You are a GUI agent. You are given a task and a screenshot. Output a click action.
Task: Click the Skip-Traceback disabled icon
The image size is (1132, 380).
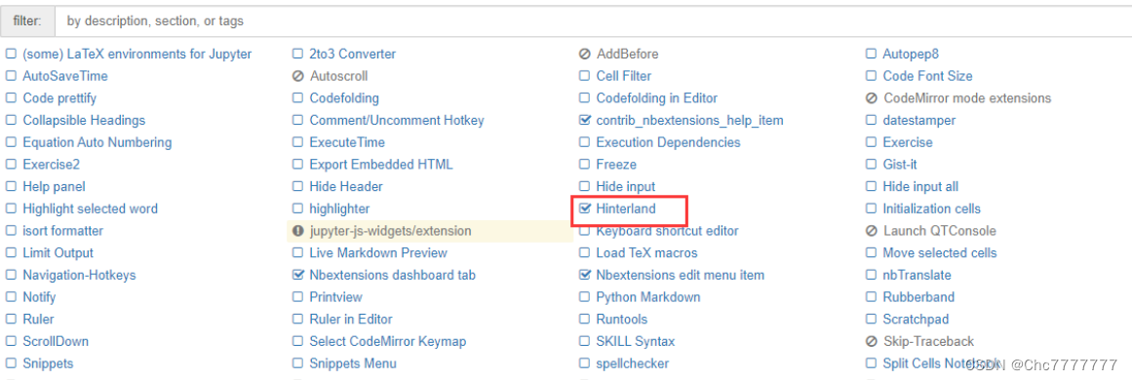click(x=872, y=341)
